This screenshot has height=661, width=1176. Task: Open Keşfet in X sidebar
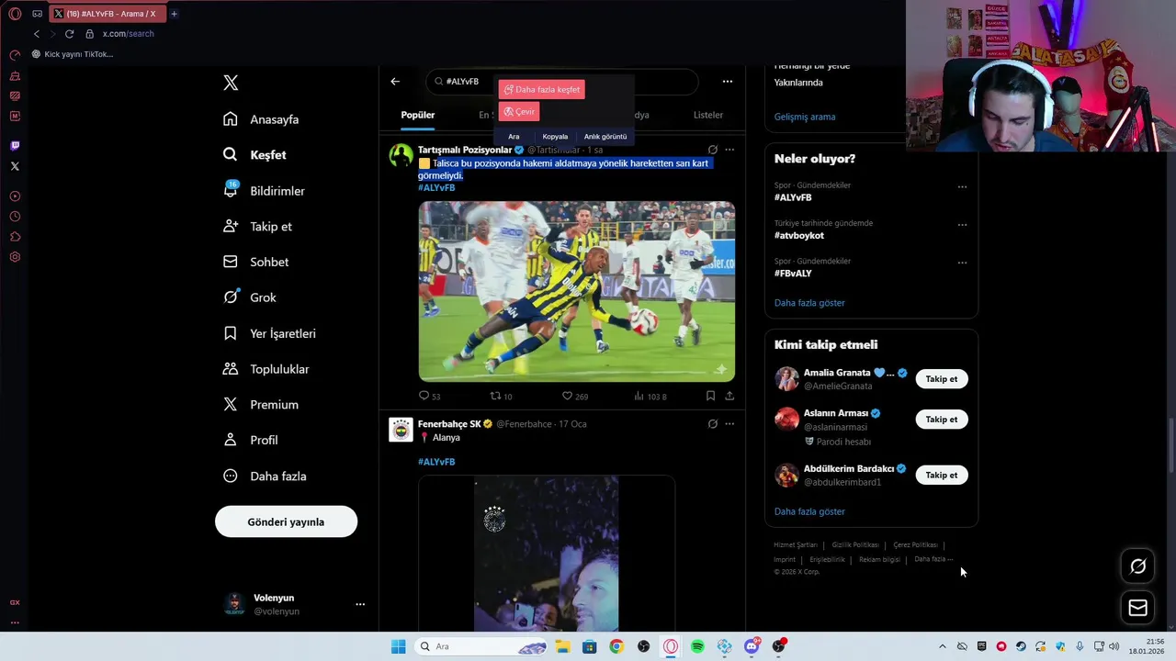(255, 155)
